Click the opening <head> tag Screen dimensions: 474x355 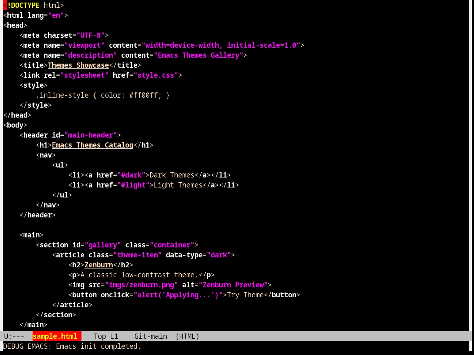pyautogui.click(x=15, y=25)
